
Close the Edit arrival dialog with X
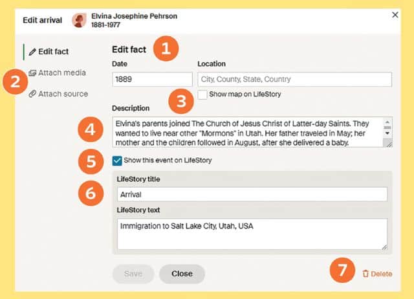pyautogui.click(x=395, y=15)
